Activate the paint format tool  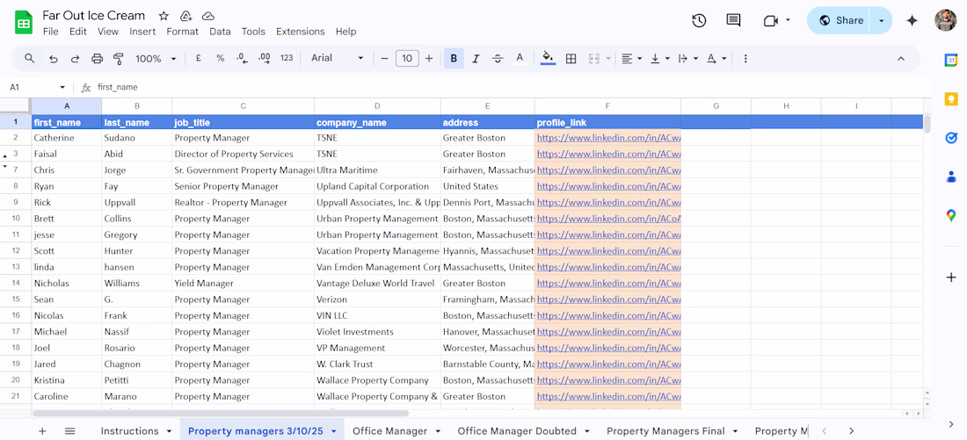pyautogui.click(x=119, y=59)
